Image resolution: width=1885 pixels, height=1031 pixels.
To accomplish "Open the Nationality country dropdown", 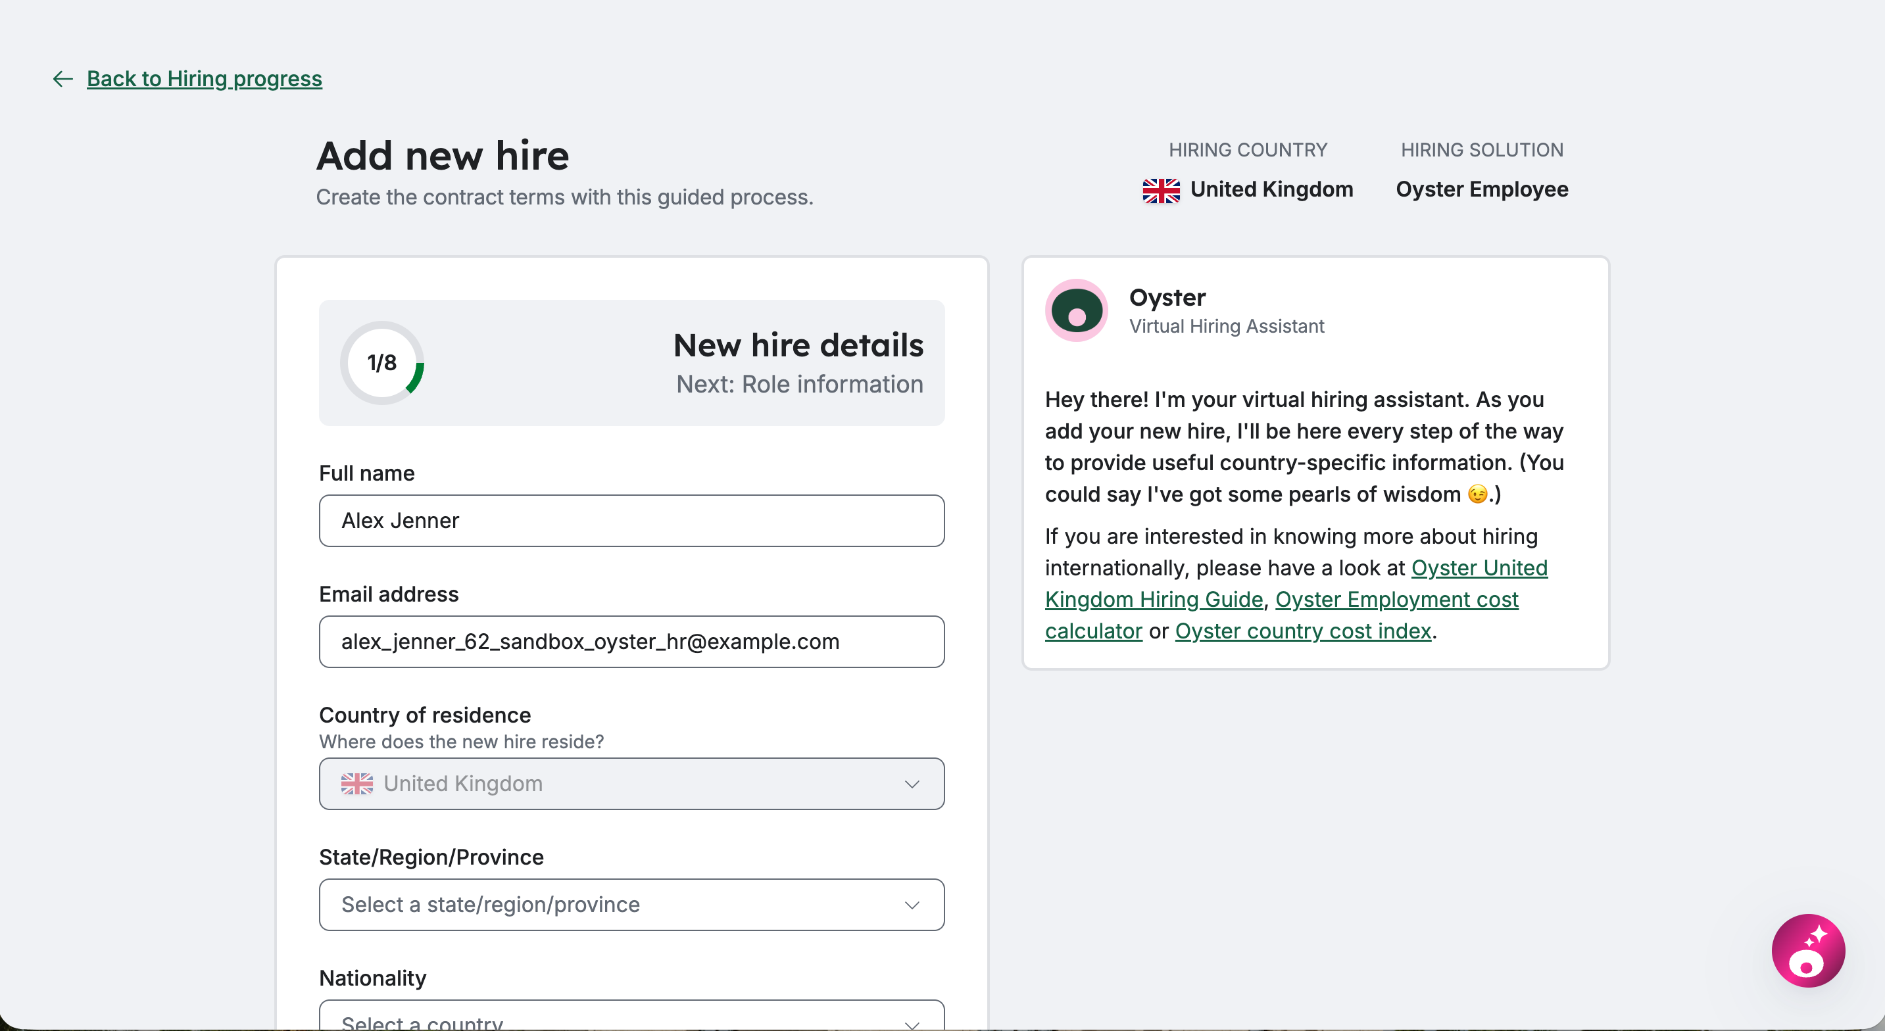I will pyautogui.click(x=631, y=1016).
